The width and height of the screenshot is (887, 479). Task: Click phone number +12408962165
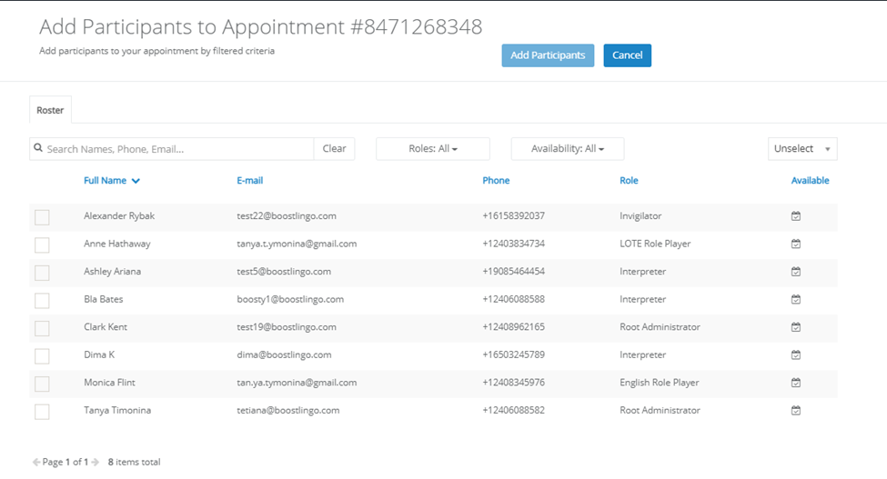click(513, 326)
